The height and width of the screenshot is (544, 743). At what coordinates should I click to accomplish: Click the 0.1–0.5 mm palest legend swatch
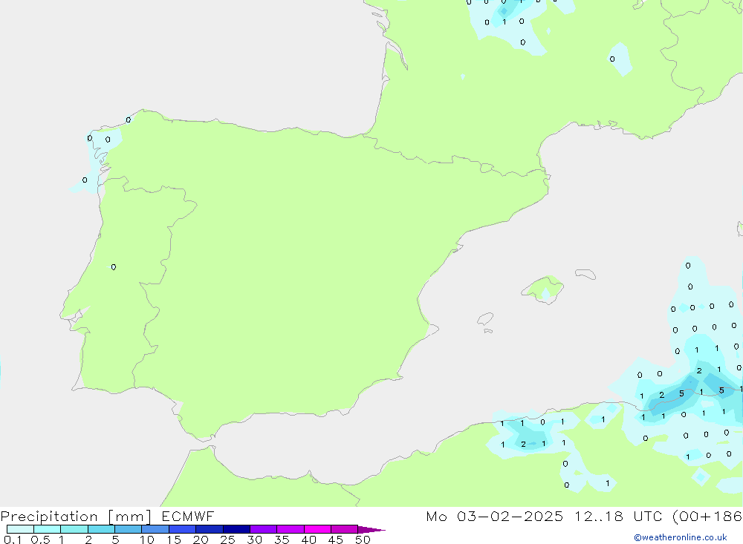click(x=20, y=529)
